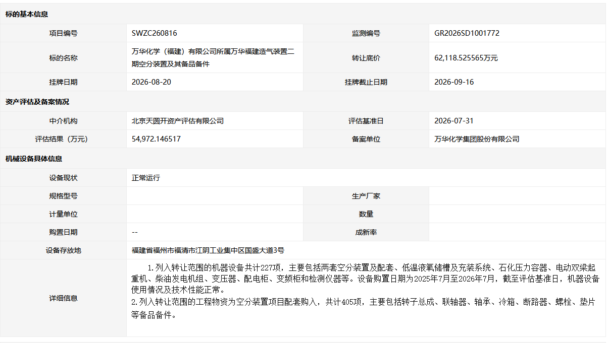Click the 标的名称 label
The width and height of the screenshot is (607, 343).
coord(63,58)
